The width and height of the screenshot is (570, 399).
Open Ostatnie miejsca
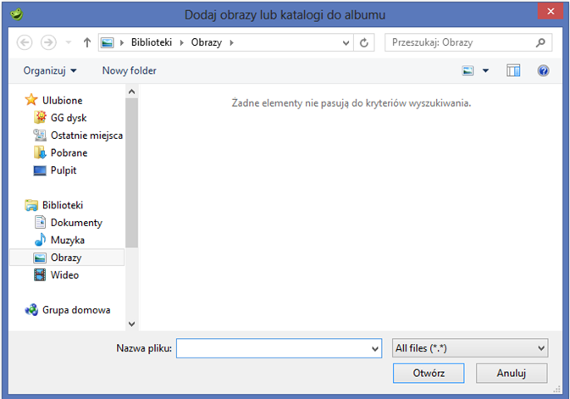(x=86, y=136)
